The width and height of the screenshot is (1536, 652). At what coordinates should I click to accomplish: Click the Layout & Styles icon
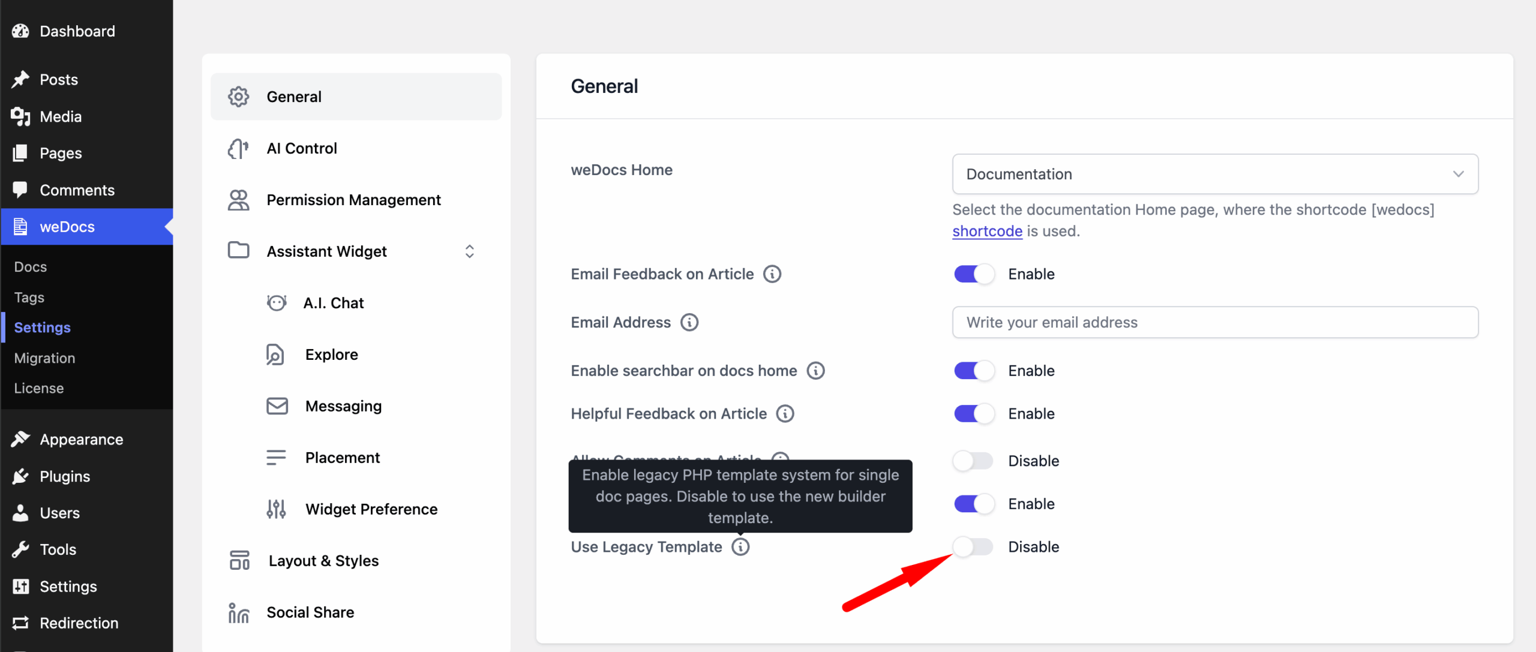tap(239, 561)
